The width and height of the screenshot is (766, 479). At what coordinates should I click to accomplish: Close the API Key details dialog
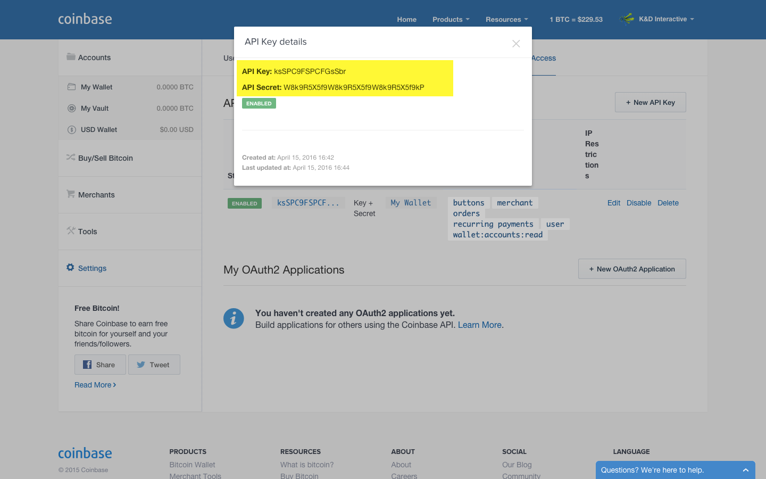coord(516,44)
